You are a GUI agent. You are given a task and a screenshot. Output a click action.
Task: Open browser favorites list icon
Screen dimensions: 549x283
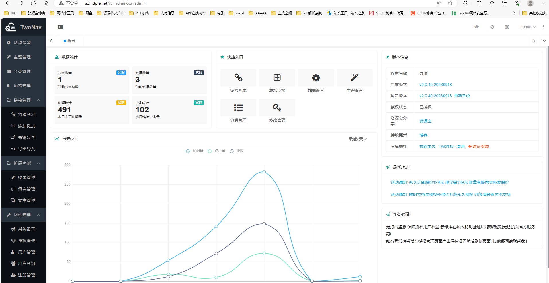[x=492, y=3]
